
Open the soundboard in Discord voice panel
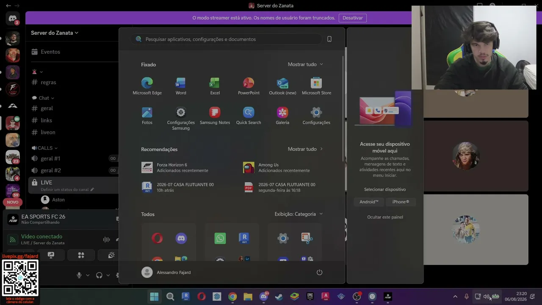(111, 255)
